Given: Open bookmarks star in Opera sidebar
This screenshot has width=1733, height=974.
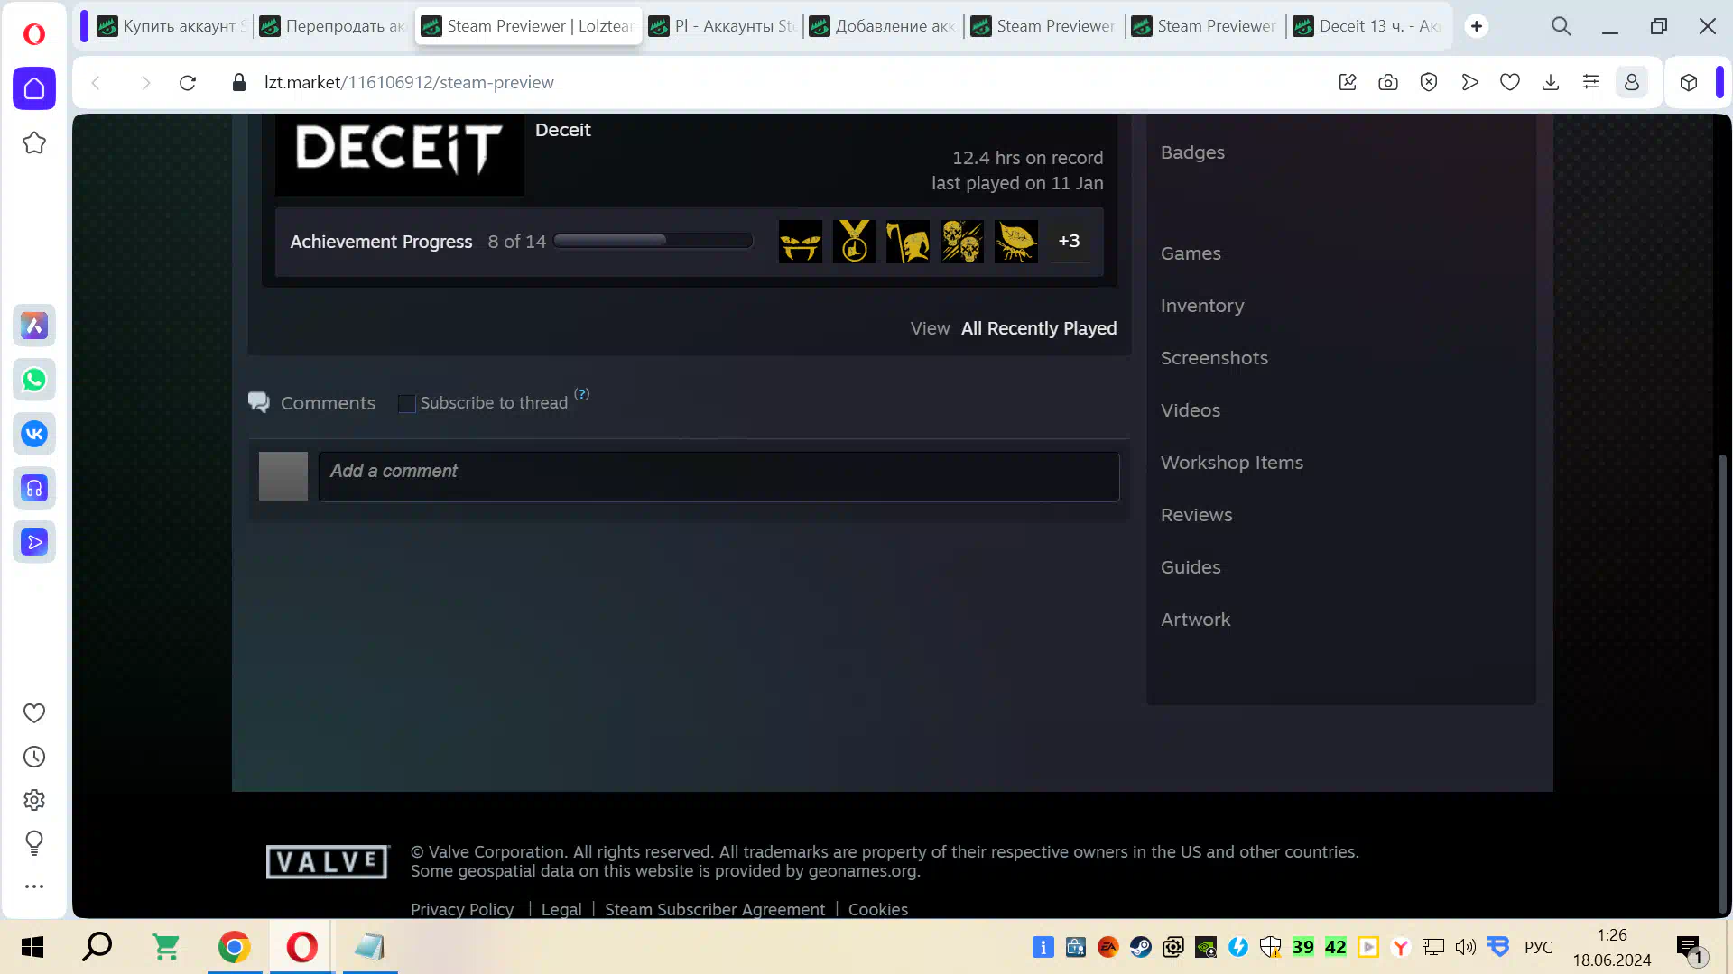Looking at the screenshot, I should coord(34,142).
